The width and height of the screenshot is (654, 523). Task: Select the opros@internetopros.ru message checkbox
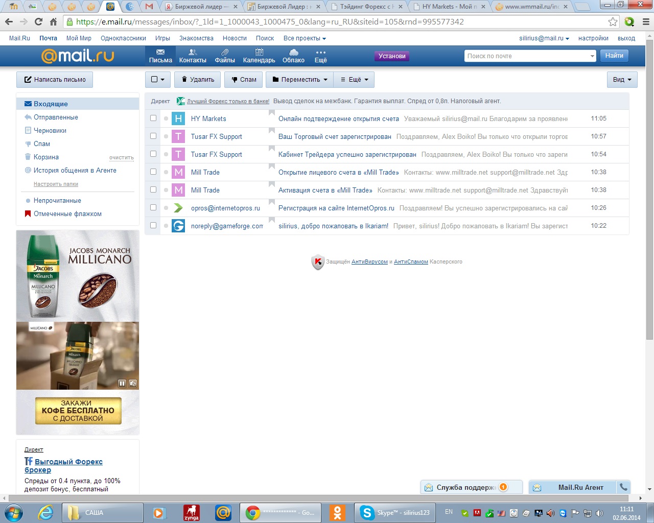coord(153,207)
